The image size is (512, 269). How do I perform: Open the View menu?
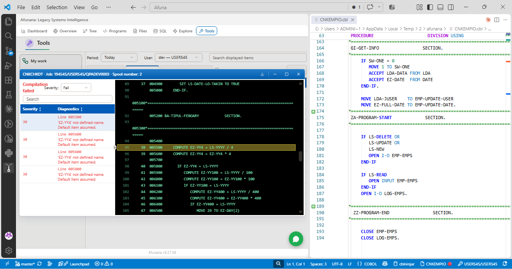click(79, 7)
